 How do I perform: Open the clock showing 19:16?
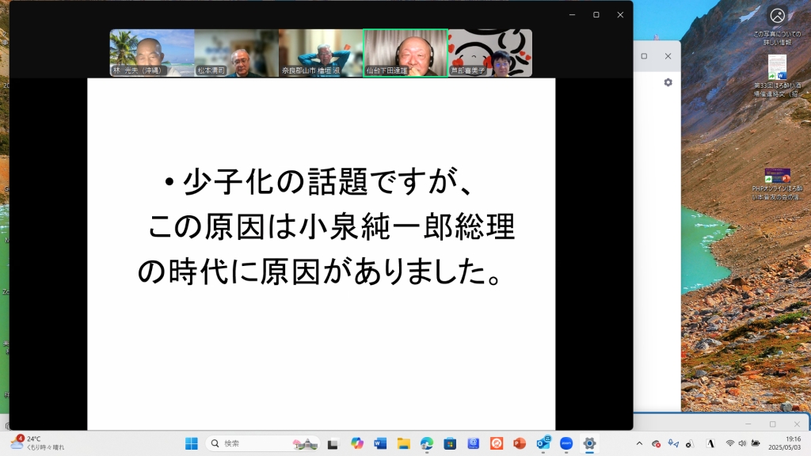pyautogui.click(x=785, y=443)
